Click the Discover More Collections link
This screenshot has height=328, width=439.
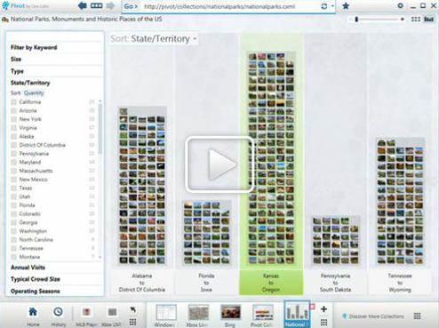coord(373,316)
